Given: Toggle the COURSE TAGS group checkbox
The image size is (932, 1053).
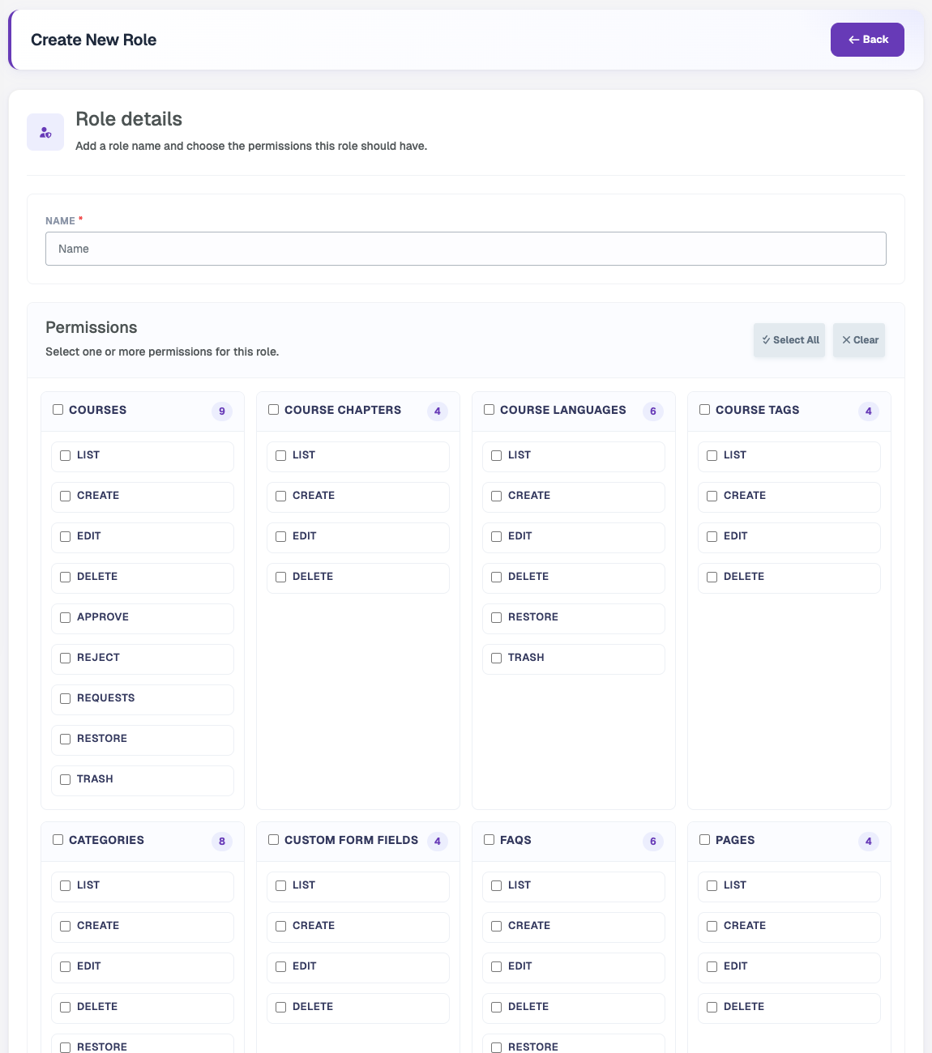Looking at the screenshot, I should click(x=705, y=410).
